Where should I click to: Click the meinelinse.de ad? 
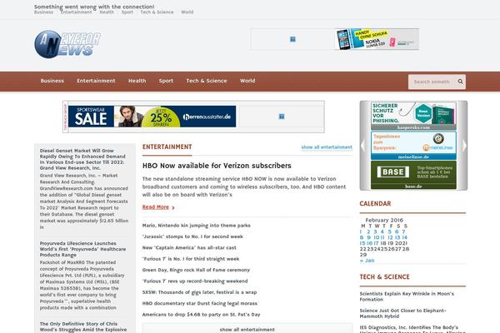413,146
